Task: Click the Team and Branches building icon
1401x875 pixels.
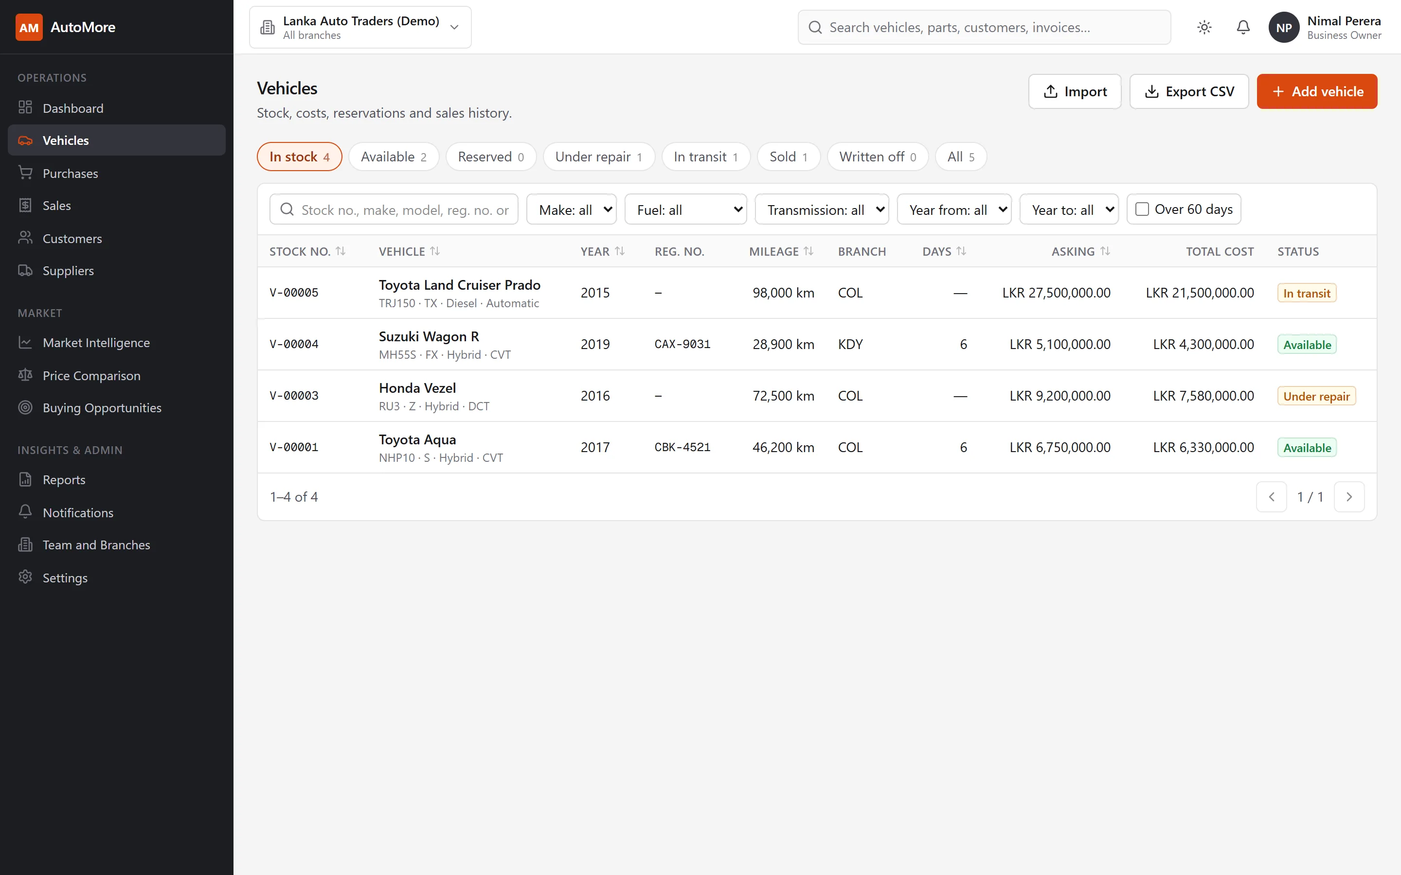Action: [x=25, y=544]
